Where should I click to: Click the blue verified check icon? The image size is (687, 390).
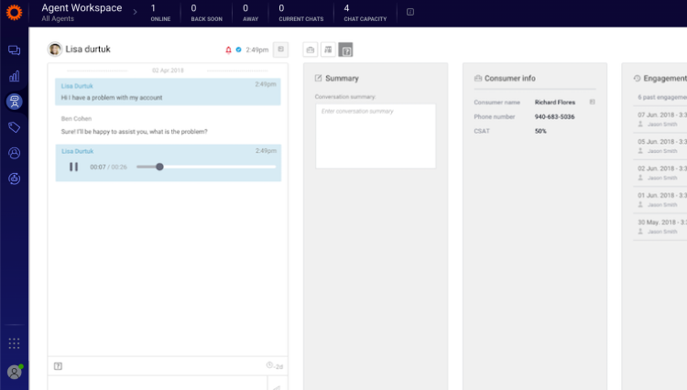pyautogui.click(x=238, y=49)
